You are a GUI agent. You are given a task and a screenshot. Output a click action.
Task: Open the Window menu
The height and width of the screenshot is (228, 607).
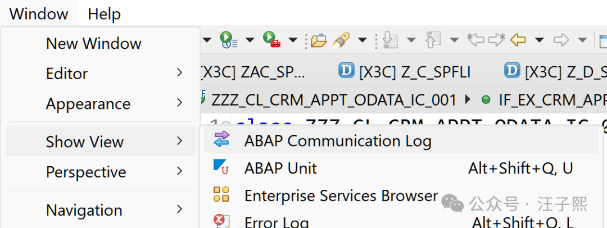click(x=39, y=15)
